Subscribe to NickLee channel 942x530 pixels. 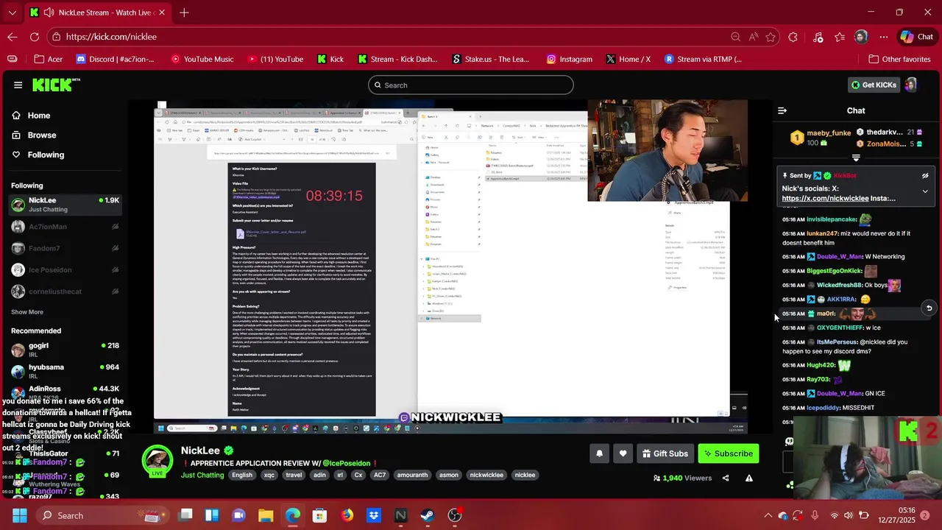click(728, 453)
